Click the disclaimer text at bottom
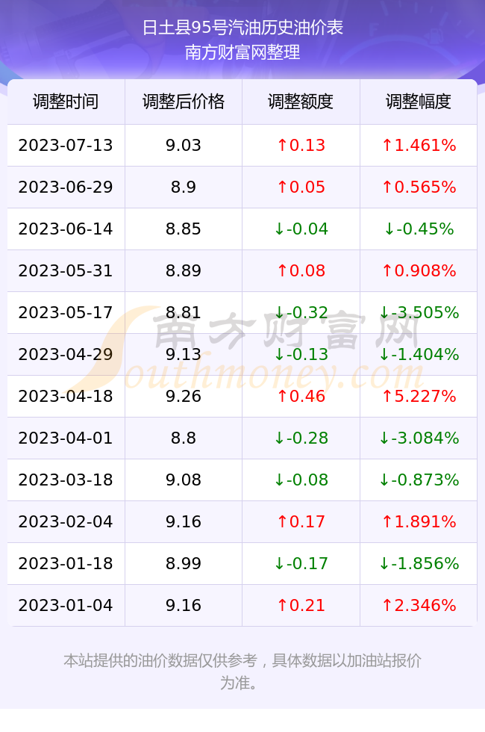 click(x=242, y=671)
